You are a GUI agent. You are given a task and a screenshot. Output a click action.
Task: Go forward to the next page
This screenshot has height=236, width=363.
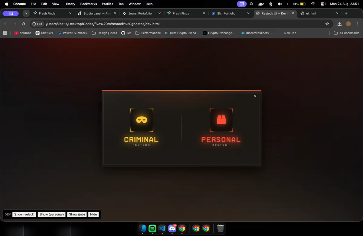15,24
